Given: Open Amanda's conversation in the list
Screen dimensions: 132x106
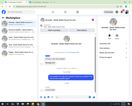Looking at the screenshot, I should 18,24.
